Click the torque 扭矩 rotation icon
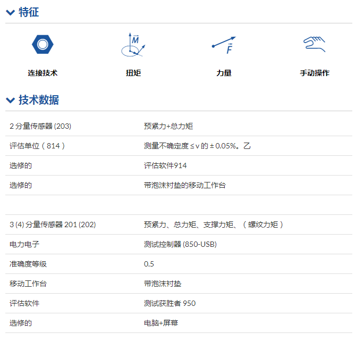This screenshot has width=356, height=341. pyautogui.click(x=133, y=45)
